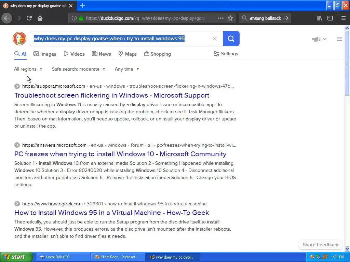Open the Firefox hamburger menu
Viewport: 350px width, 262px height.
pos(344,18)
